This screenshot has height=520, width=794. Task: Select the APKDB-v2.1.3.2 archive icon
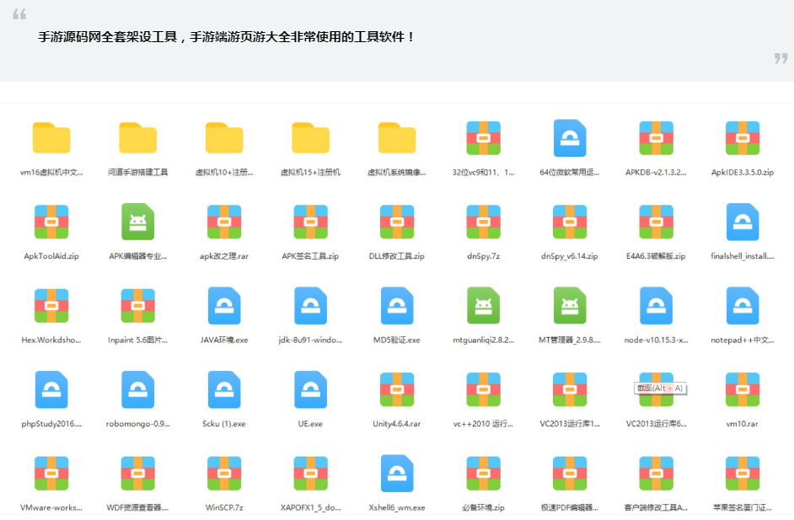pyautogui.click(x=657, y=137)
